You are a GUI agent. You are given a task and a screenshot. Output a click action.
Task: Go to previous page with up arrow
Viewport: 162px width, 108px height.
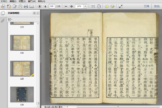pos(40,6)
